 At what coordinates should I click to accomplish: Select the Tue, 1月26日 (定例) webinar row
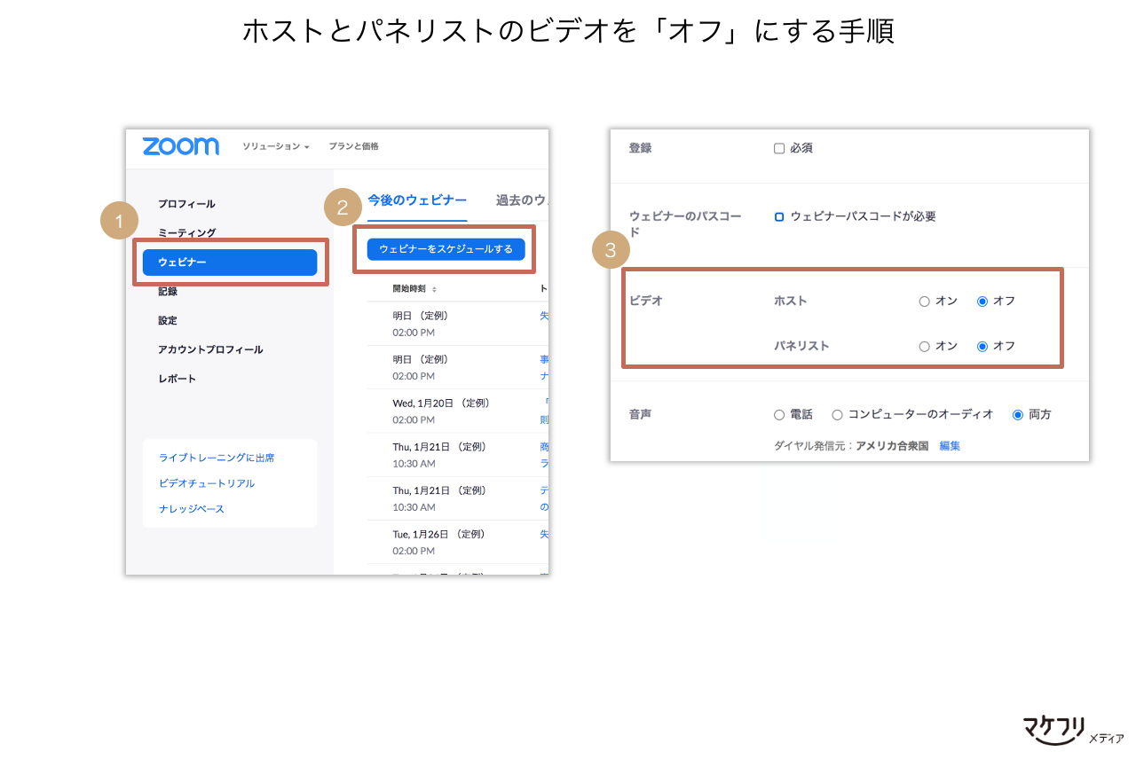pyautogui.click(x=457, y=542)
